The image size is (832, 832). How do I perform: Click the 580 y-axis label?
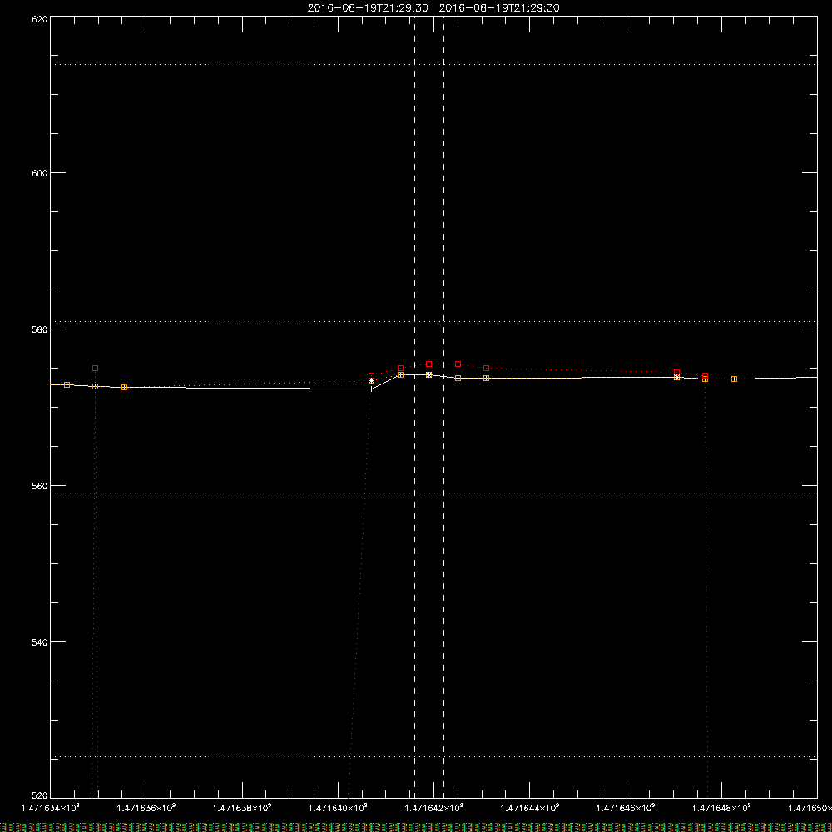point(40,329)
